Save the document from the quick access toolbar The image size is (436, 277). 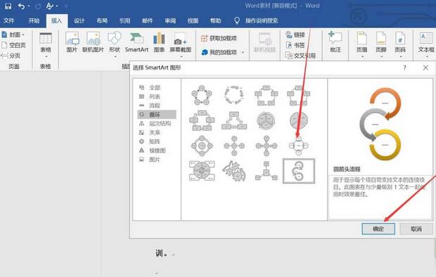pos(8,6)
